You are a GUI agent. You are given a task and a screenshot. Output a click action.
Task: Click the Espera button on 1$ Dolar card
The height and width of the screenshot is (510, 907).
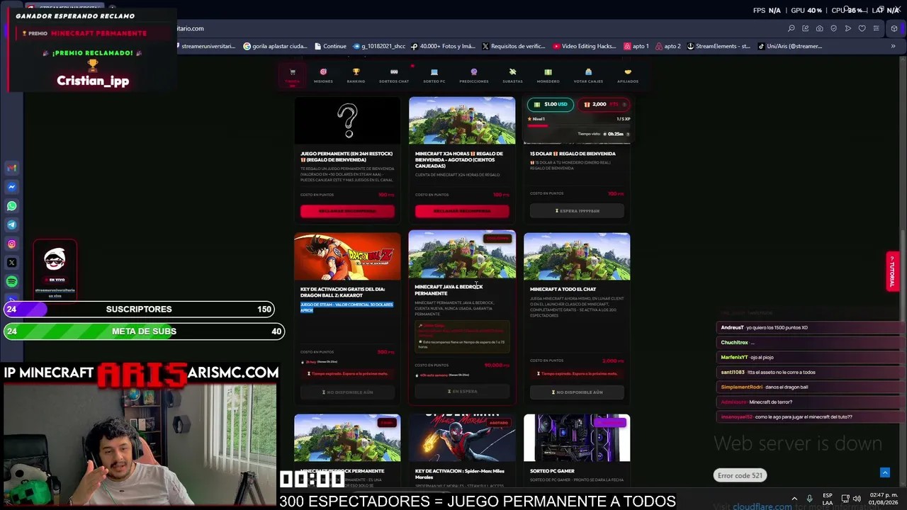(x=577, y=210)
